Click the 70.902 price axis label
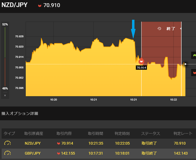 coord(19,78)
